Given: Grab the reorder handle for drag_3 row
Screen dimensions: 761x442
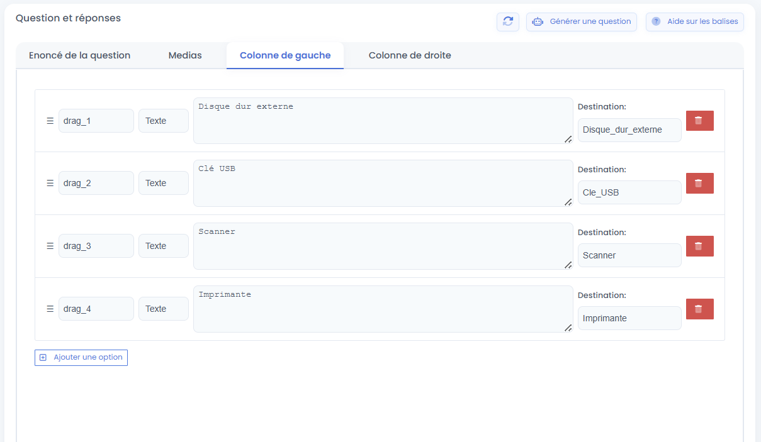Looking at the screenshot, I should 50,246.
